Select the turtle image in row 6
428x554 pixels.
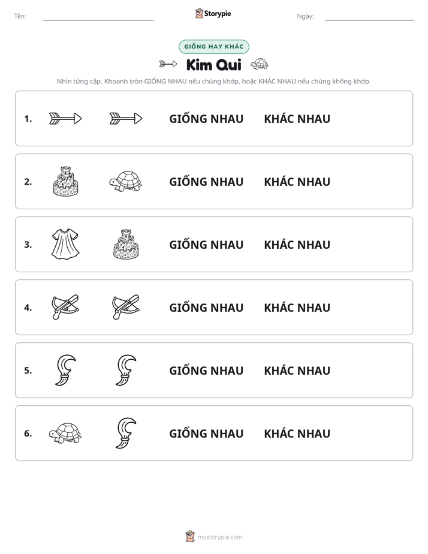(65, 433)
